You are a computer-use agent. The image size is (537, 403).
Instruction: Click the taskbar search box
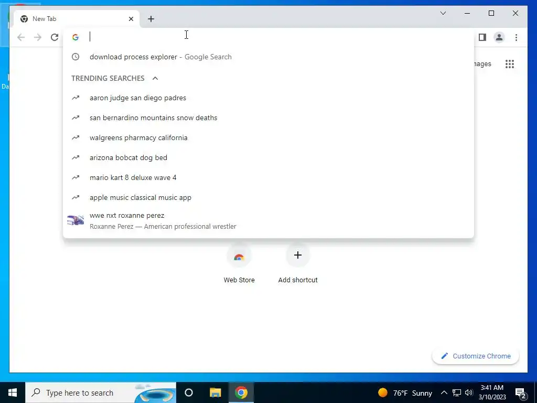tap(101, 393)
